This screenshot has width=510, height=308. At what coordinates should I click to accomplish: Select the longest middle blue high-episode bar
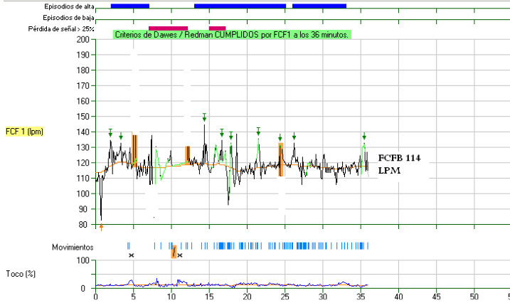point(240,6)
